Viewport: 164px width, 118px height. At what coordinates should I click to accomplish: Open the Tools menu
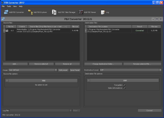point(9,6)
